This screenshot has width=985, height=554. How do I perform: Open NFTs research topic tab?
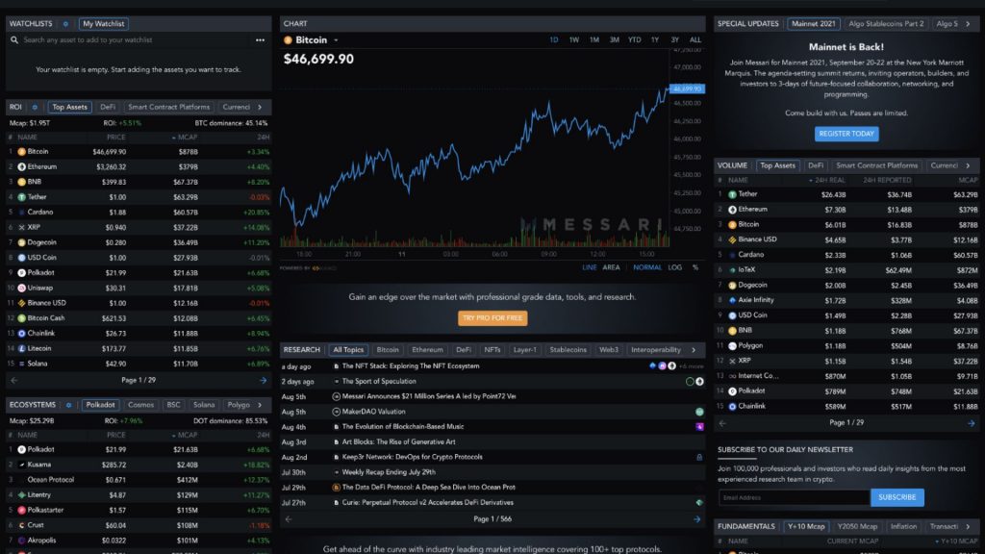click(x=492, y=350)
